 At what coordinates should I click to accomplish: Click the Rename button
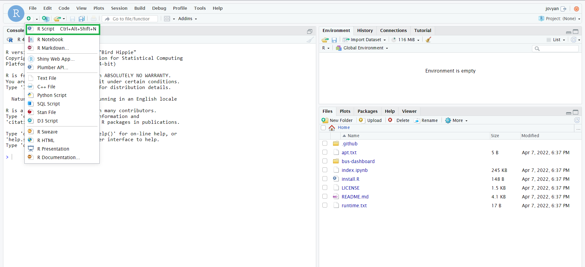(x=426, y=120)
